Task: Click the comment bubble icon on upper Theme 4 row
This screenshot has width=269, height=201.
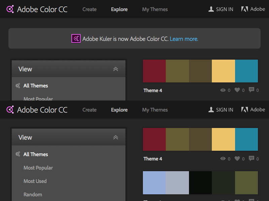Action: (x=252, y=90)
